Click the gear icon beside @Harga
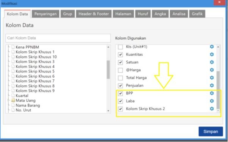Screen dimensions: 228x142 (212, 70)
